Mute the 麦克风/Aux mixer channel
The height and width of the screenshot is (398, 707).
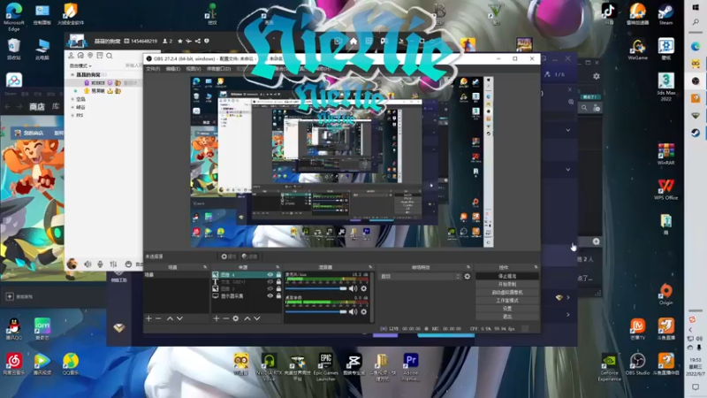click(x=353, y=288)
